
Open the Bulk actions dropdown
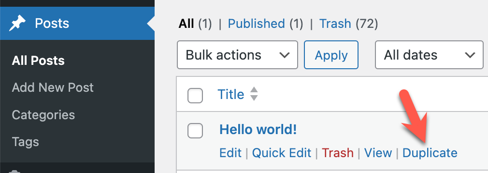237,55
